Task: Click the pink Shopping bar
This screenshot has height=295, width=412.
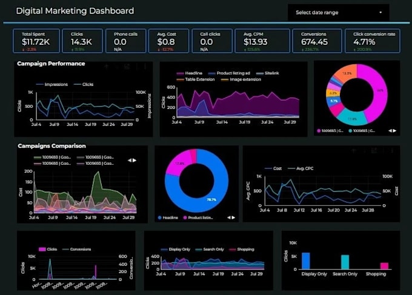Action: pyautogui.click(x=384, y=266)
